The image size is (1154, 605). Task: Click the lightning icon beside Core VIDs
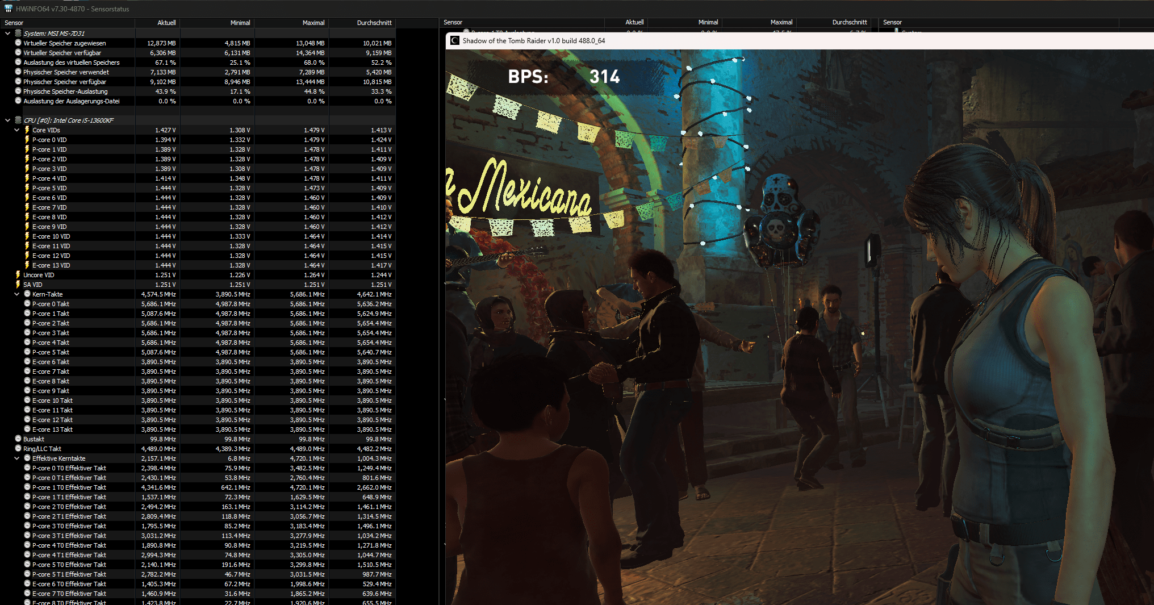click(27, 130)
